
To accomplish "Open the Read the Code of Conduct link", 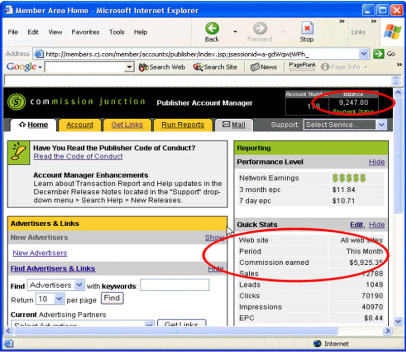I will tap(78, 156).
